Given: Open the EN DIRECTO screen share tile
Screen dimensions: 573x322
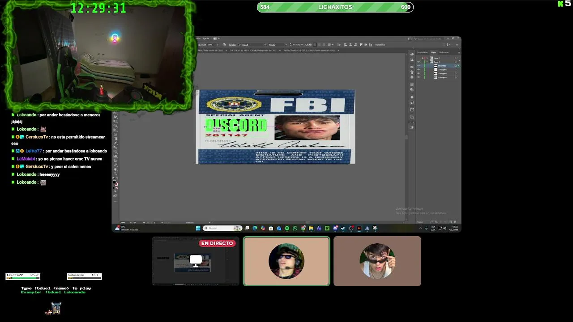Looking at the screenshot, I should [196, 261].
